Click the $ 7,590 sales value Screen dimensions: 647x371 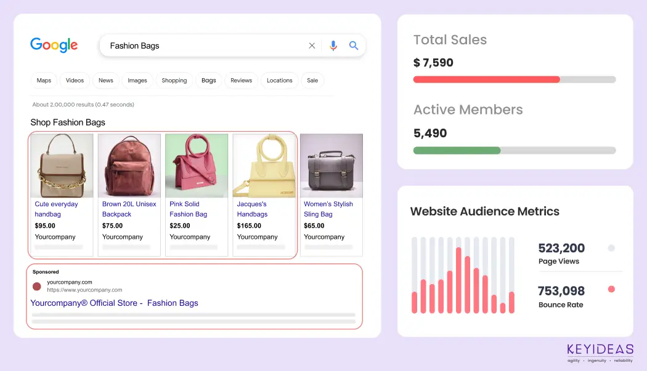tap(433, 63)
